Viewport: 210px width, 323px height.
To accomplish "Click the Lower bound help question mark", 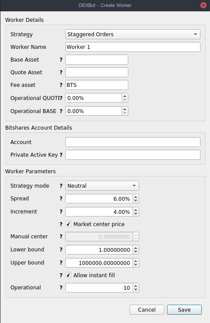I will pos(61,250).
